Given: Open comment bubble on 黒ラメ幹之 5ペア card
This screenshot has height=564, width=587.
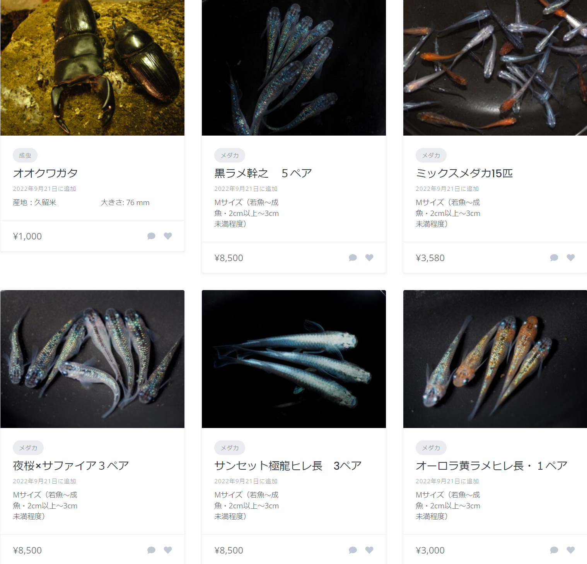Looking at the screenshot, I should point(353,258).
